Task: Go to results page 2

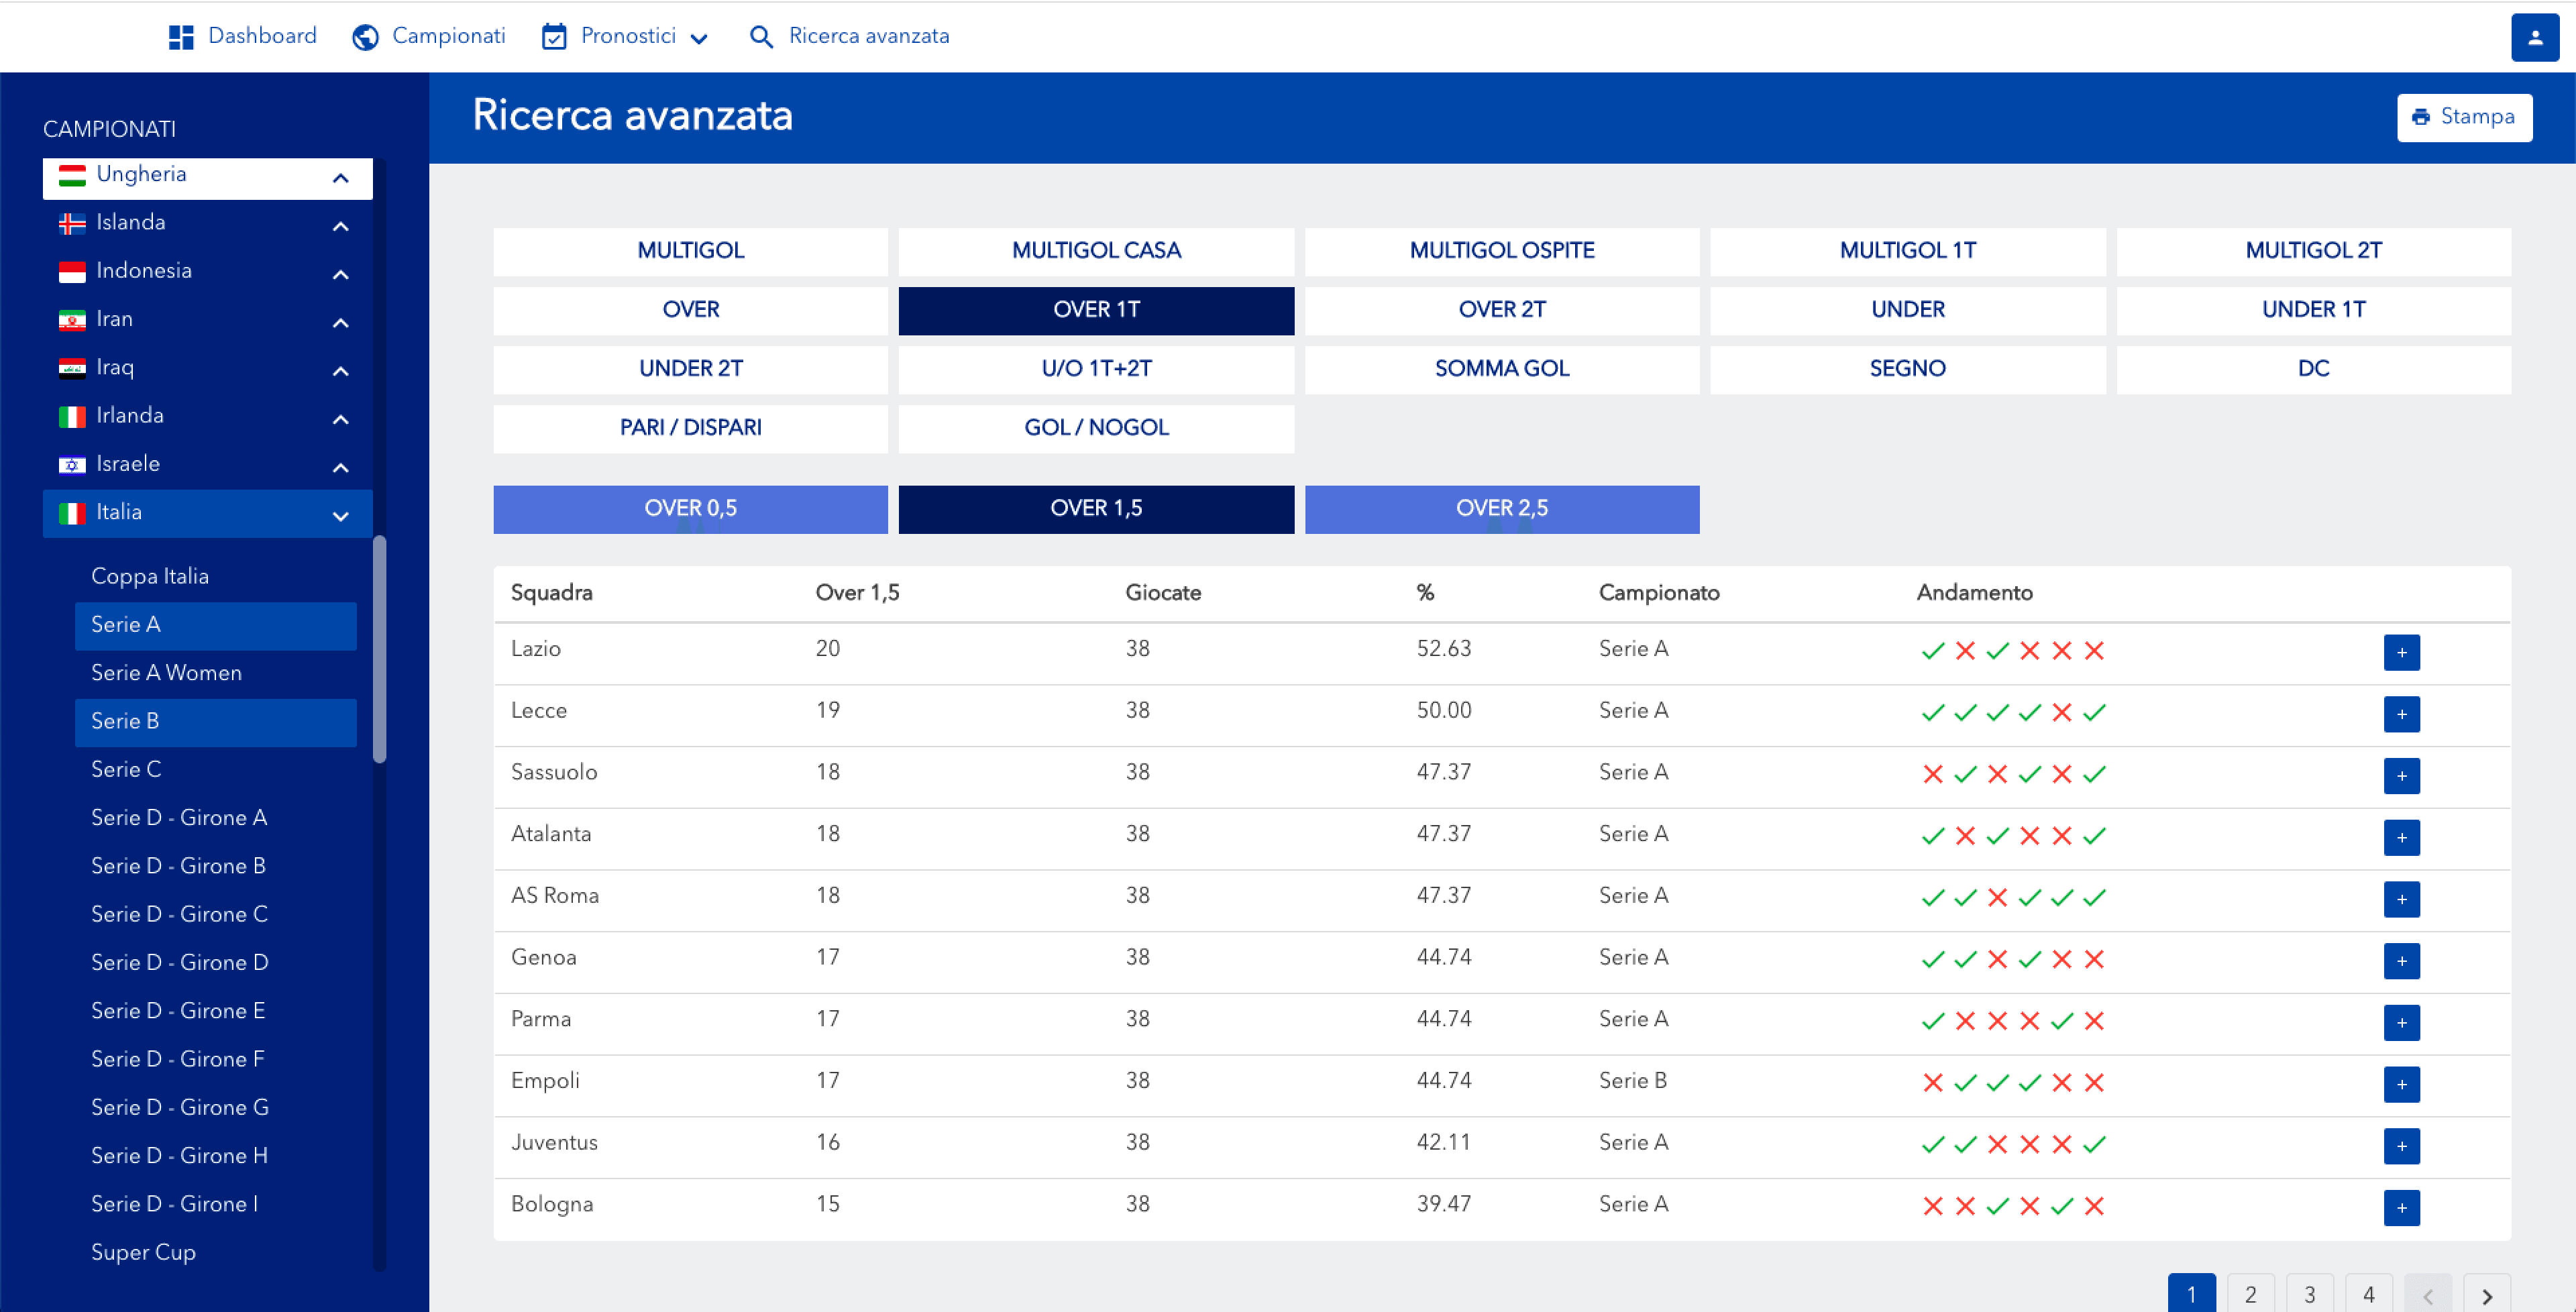Action: click(x=2250, y=1294)
